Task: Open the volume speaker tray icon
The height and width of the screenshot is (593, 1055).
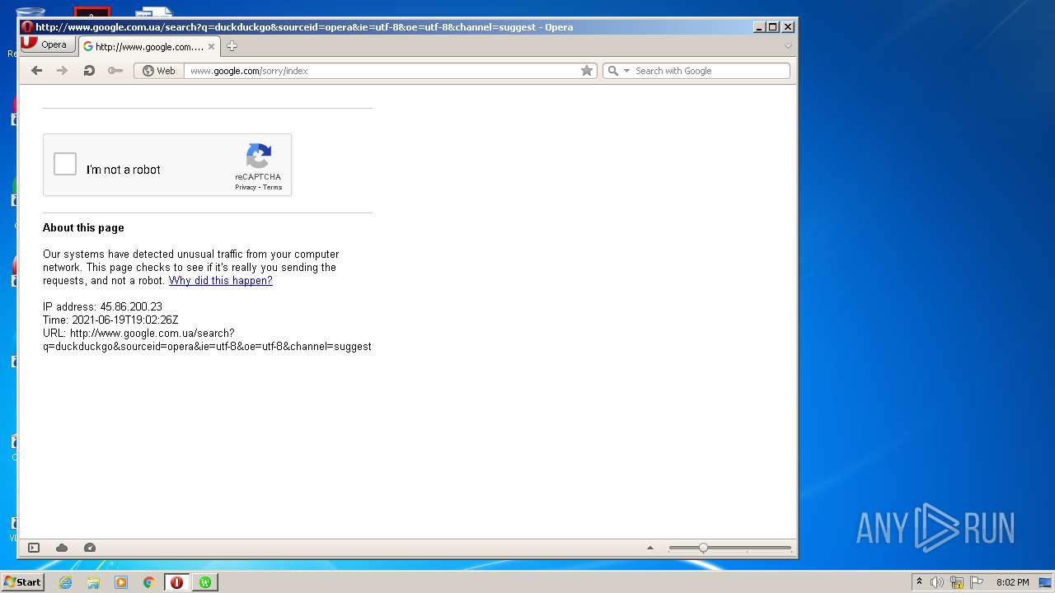Action: (x=937, y=582)
